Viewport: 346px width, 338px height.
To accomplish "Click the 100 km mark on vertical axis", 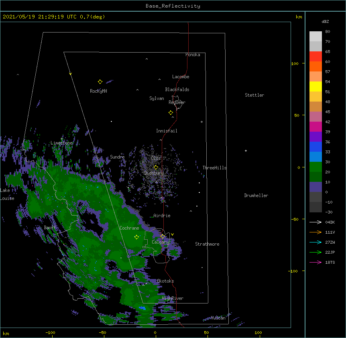I will (x=295, y=63).
